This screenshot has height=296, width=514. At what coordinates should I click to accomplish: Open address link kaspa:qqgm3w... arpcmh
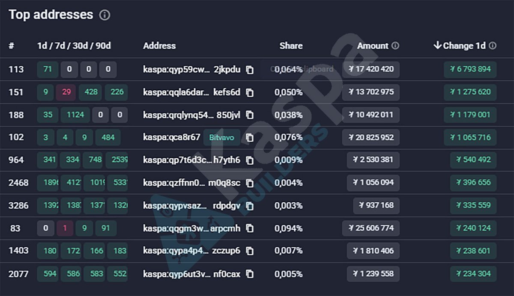point(192,228)
